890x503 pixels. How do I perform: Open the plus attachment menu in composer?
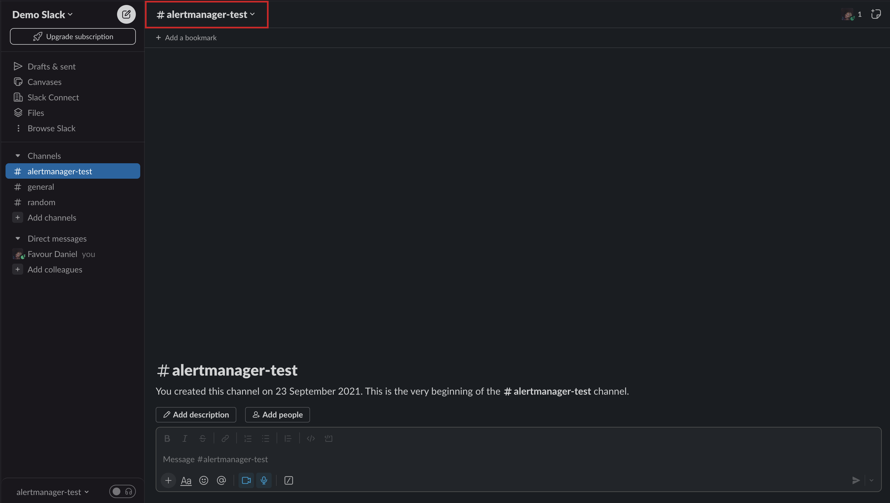click(x=168, y=481)
